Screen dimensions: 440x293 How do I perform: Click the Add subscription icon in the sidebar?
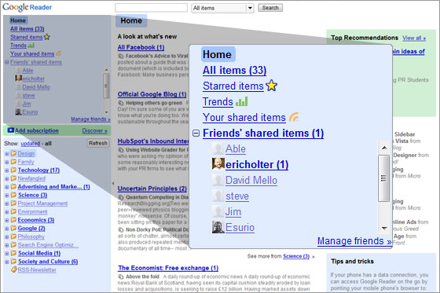pos(11,130)
